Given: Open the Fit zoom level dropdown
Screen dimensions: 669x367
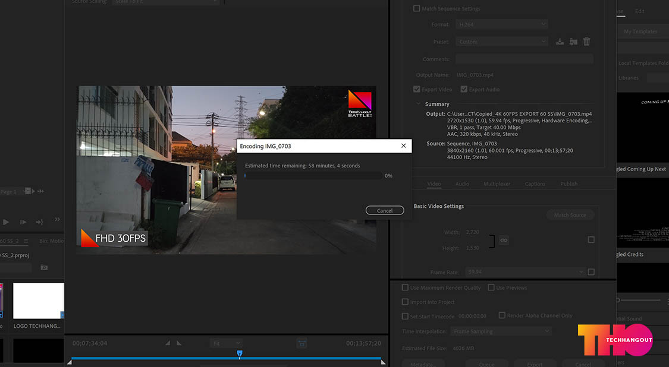Looking at the screenshot, I should coord(226,343).
